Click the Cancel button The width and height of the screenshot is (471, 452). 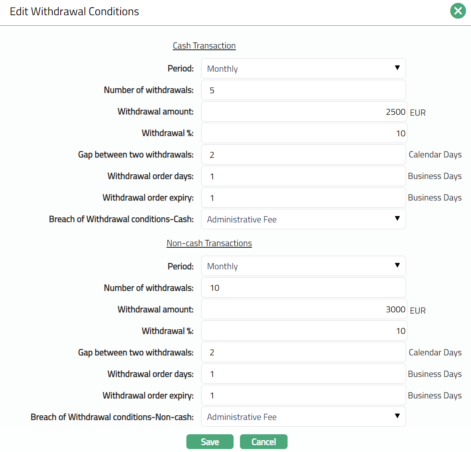click(x=264, y=441)
